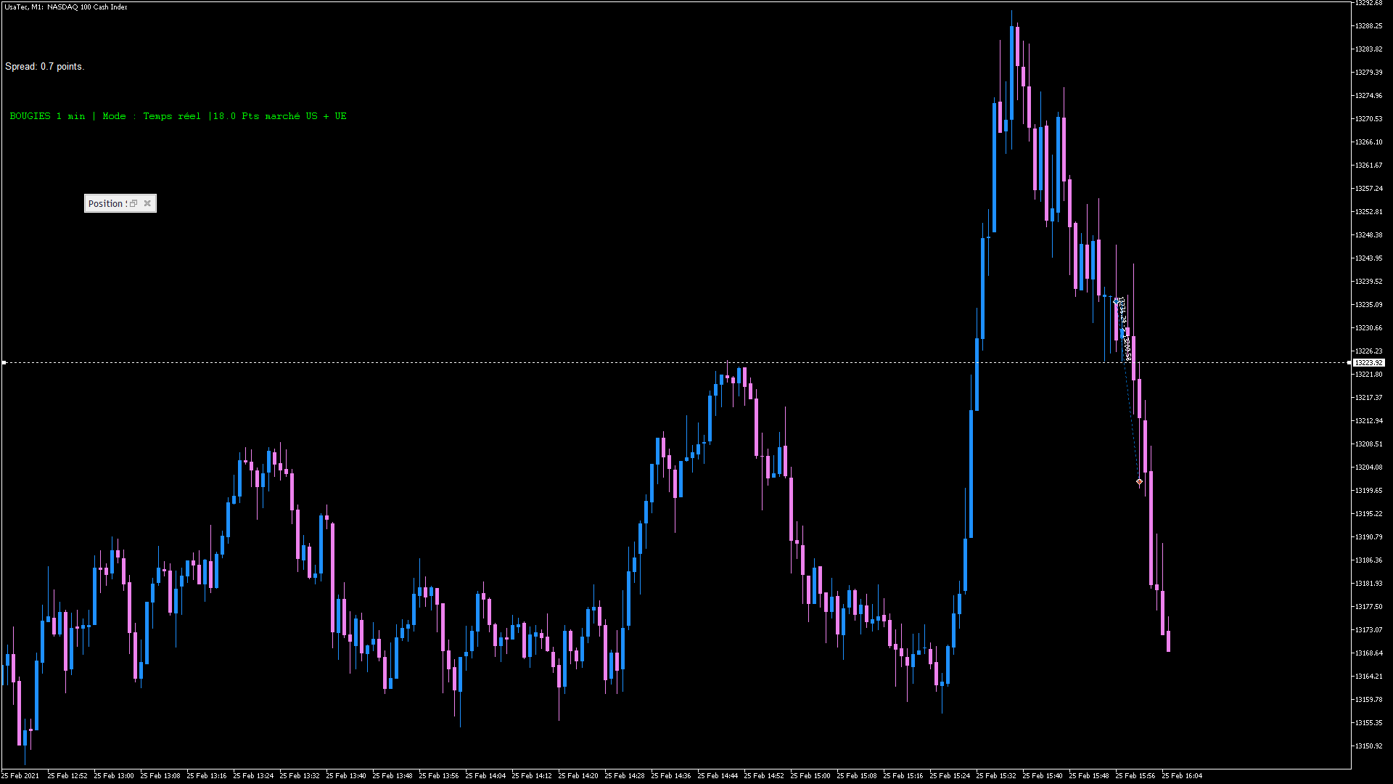Click 25 Feb 14:44 on time axis
Viewport: 1393px width, 784px height.
click(x=717, y=775)
